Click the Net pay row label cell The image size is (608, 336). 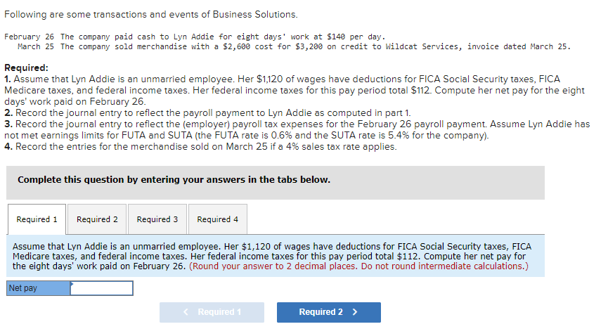pyautogui.click(x=39, y=288)
